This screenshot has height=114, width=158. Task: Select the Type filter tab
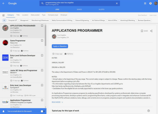point(44,15)
